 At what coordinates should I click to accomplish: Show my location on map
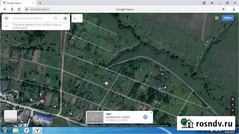point(233,99)
